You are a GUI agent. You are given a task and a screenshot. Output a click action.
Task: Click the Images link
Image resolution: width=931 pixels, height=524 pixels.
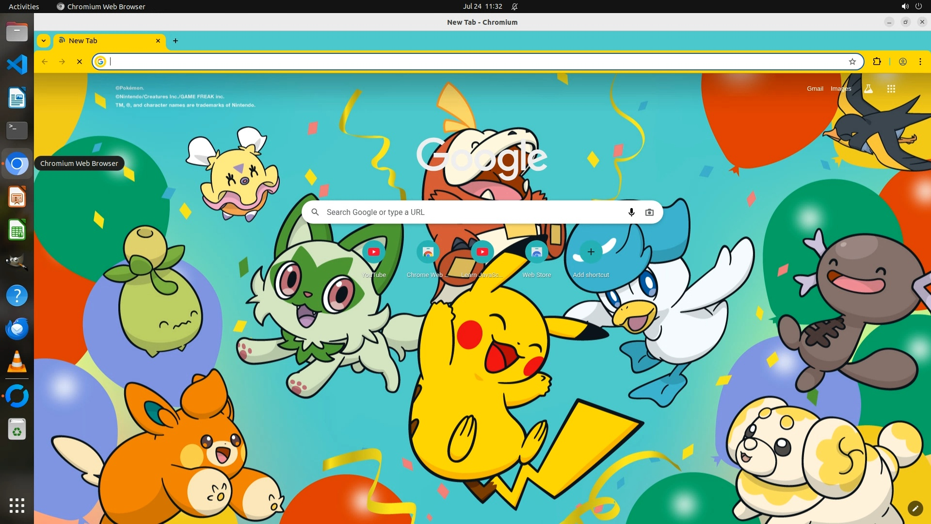(840, 89)
